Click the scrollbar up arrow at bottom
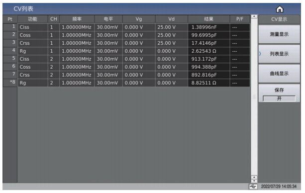The width and height of the screenshot is (305, 193). 254,177
